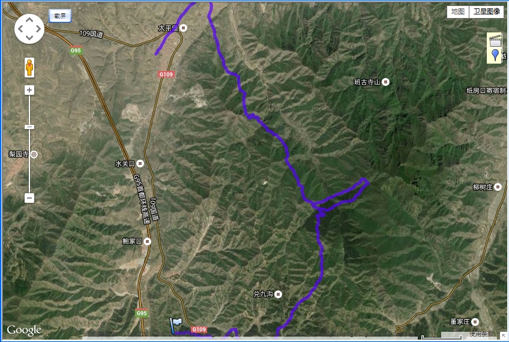This screenshot has width=509, height=342.
Task: Open the 使用条款 terms link
Action: (481, 334)
